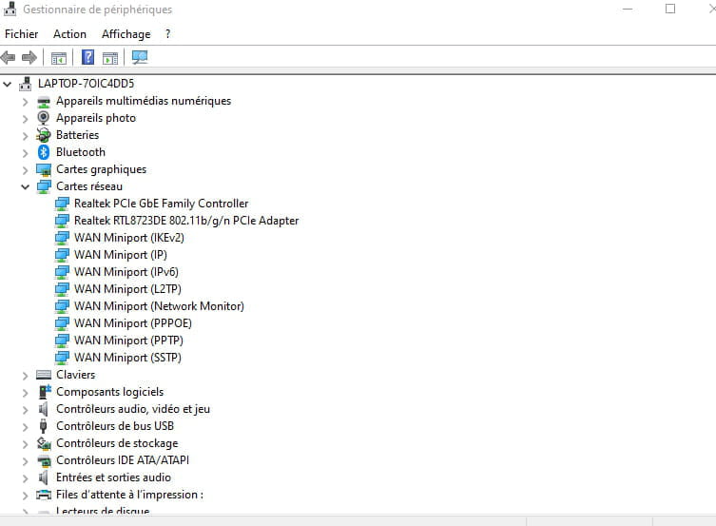Open the Action menu

click(x=69, y=34)
